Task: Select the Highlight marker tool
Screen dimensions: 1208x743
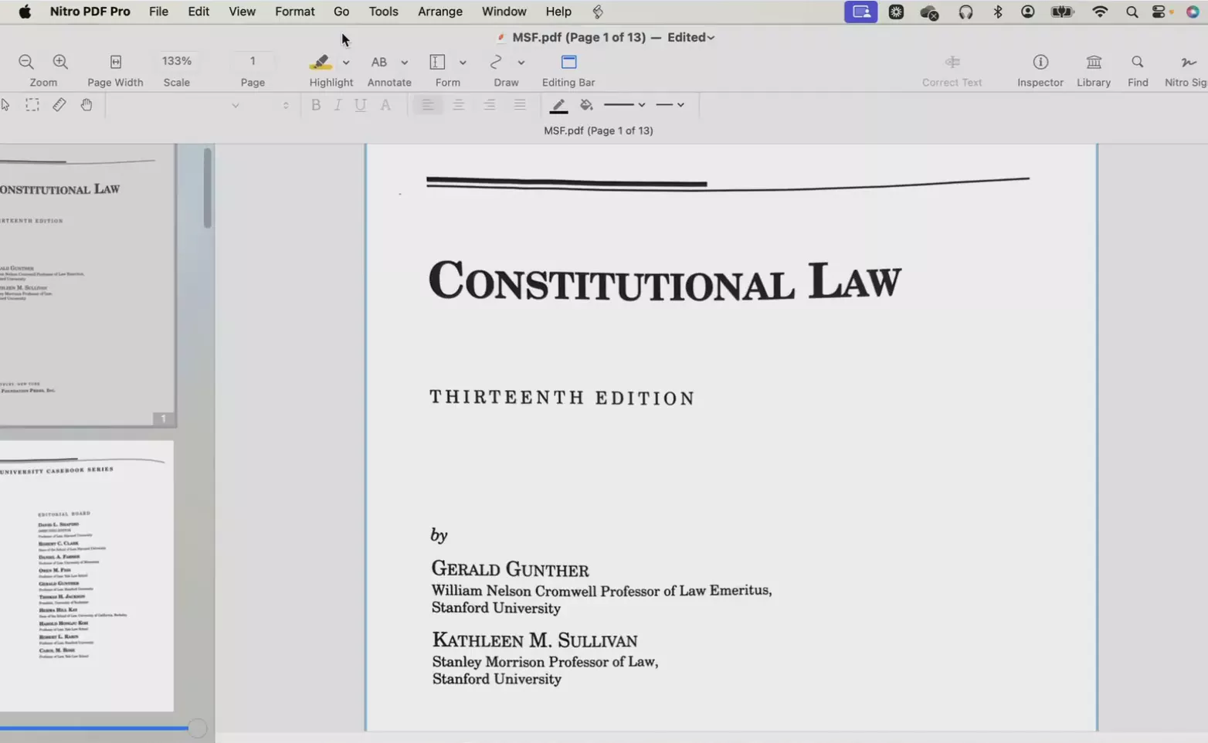Action: click(x=321, y=62)
